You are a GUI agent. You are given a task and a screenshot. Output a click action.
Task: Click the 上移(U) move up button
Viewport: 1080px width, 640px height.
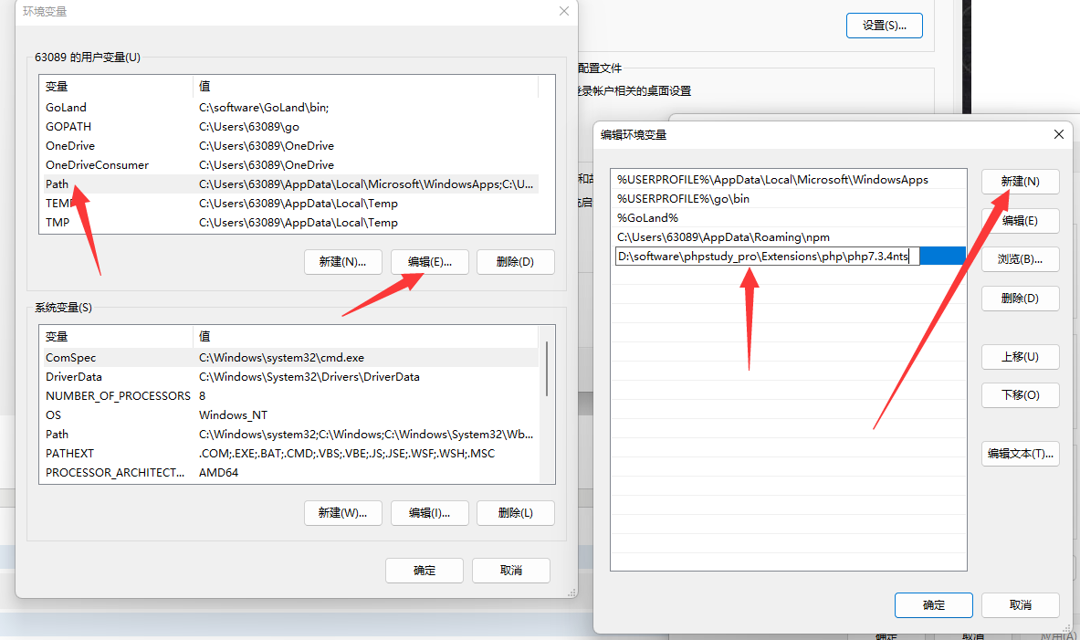click(x=1020, y=356)
